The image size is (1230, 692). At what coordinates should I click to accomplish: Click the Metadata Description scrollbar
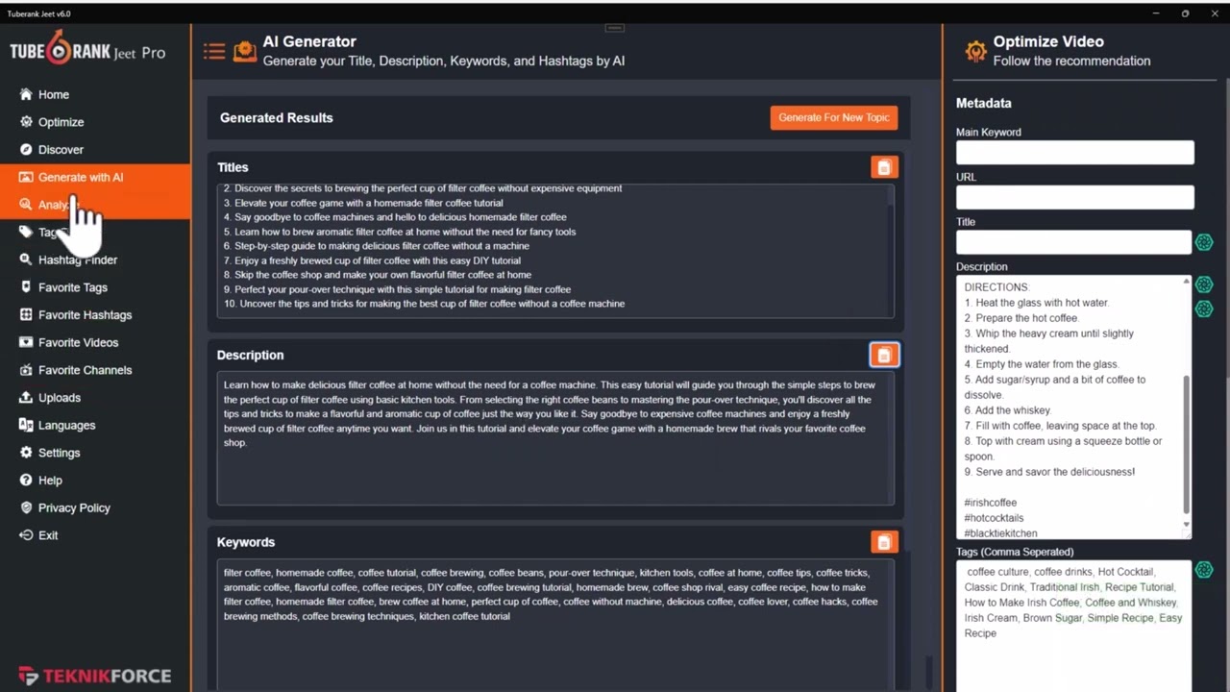(x=1187, y=444)
